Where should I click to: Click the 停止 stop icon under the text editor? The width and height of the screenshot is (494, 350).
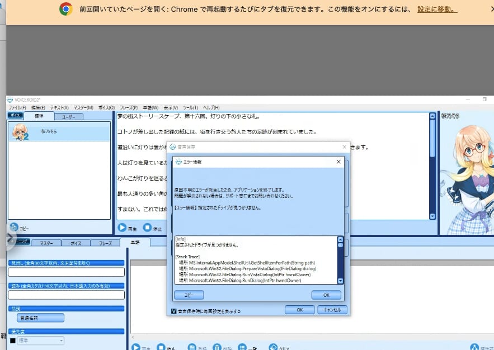[x=147, y=227]
